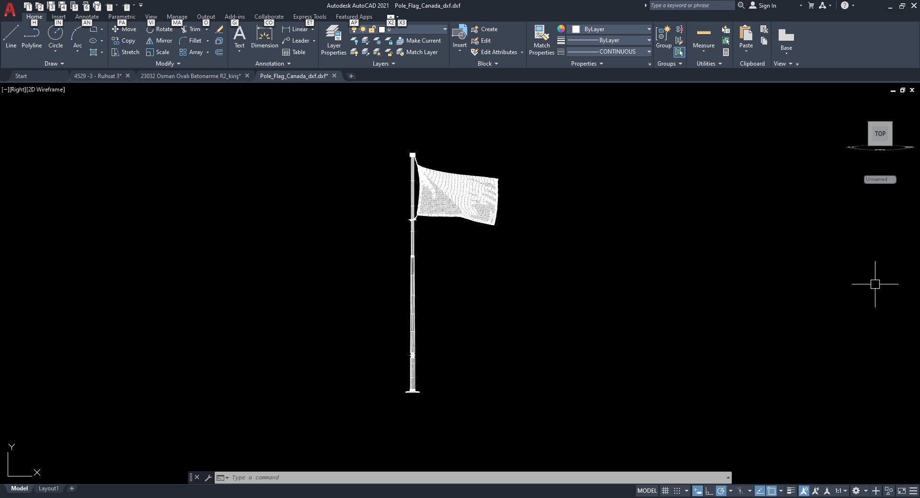Image resolution: width=920 pixels, height=498 pixels.
Task: Expand the Modify panel
Action: click(x=168, y=64)
